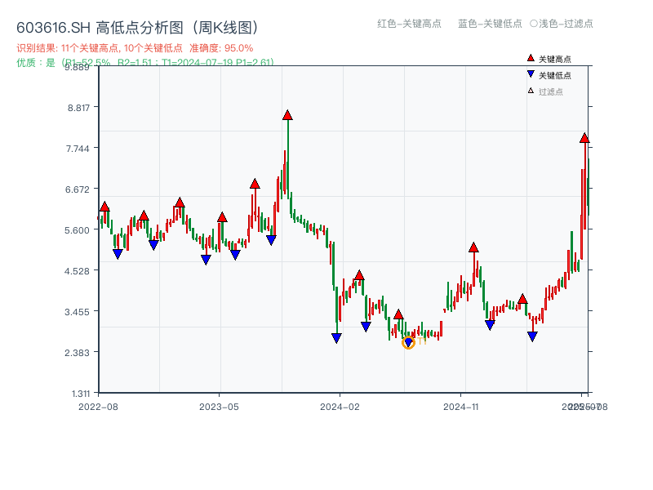Viewport: 653px width, 490px height.
Task: Click the 7.744 y-axis label
Action: click(78, 149)
